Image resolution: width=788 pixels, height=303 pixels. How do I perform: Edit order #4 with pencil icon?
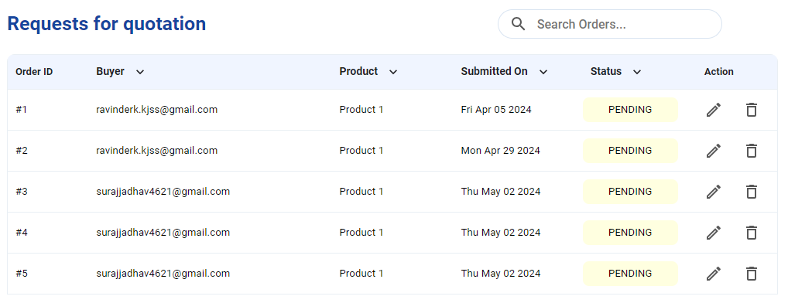714,233
